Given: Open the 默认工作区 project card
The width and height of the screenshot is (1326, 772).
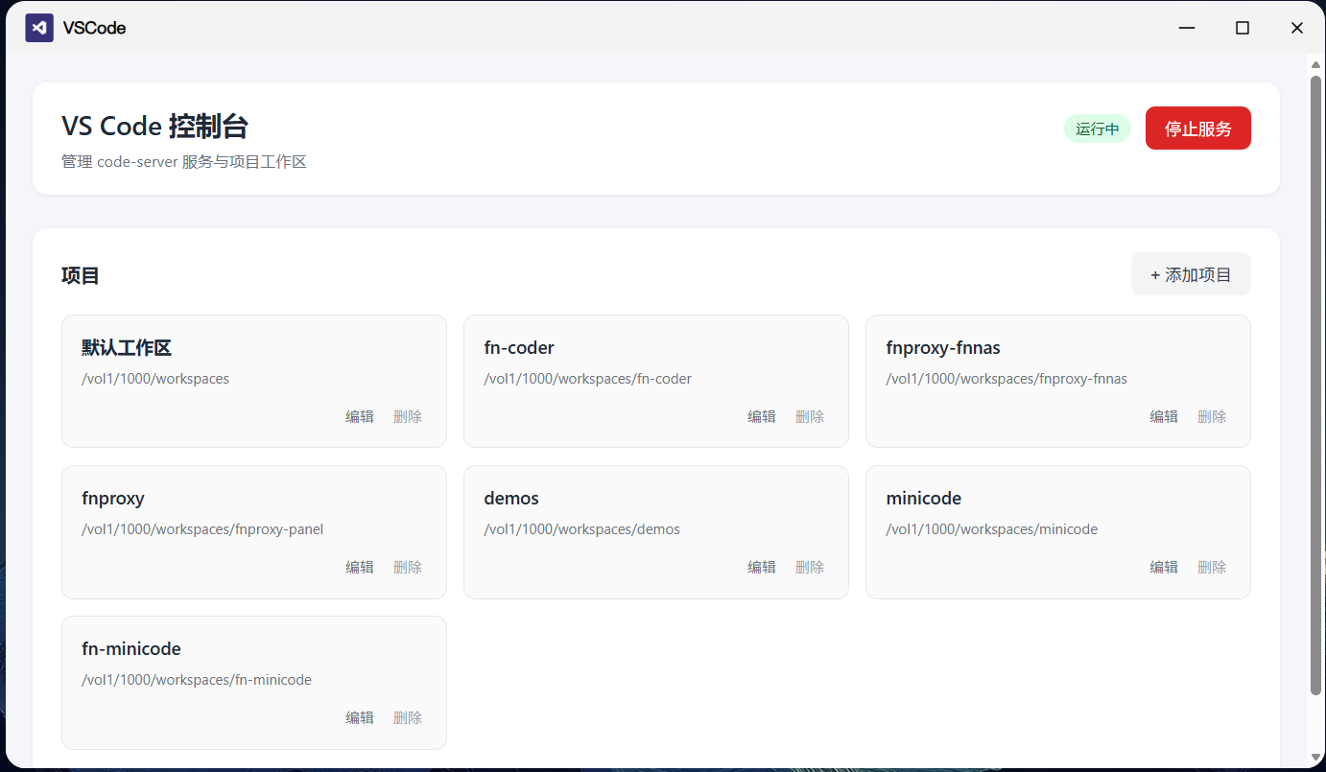Looking at the screenshot, I should click(x=254, y=381).
